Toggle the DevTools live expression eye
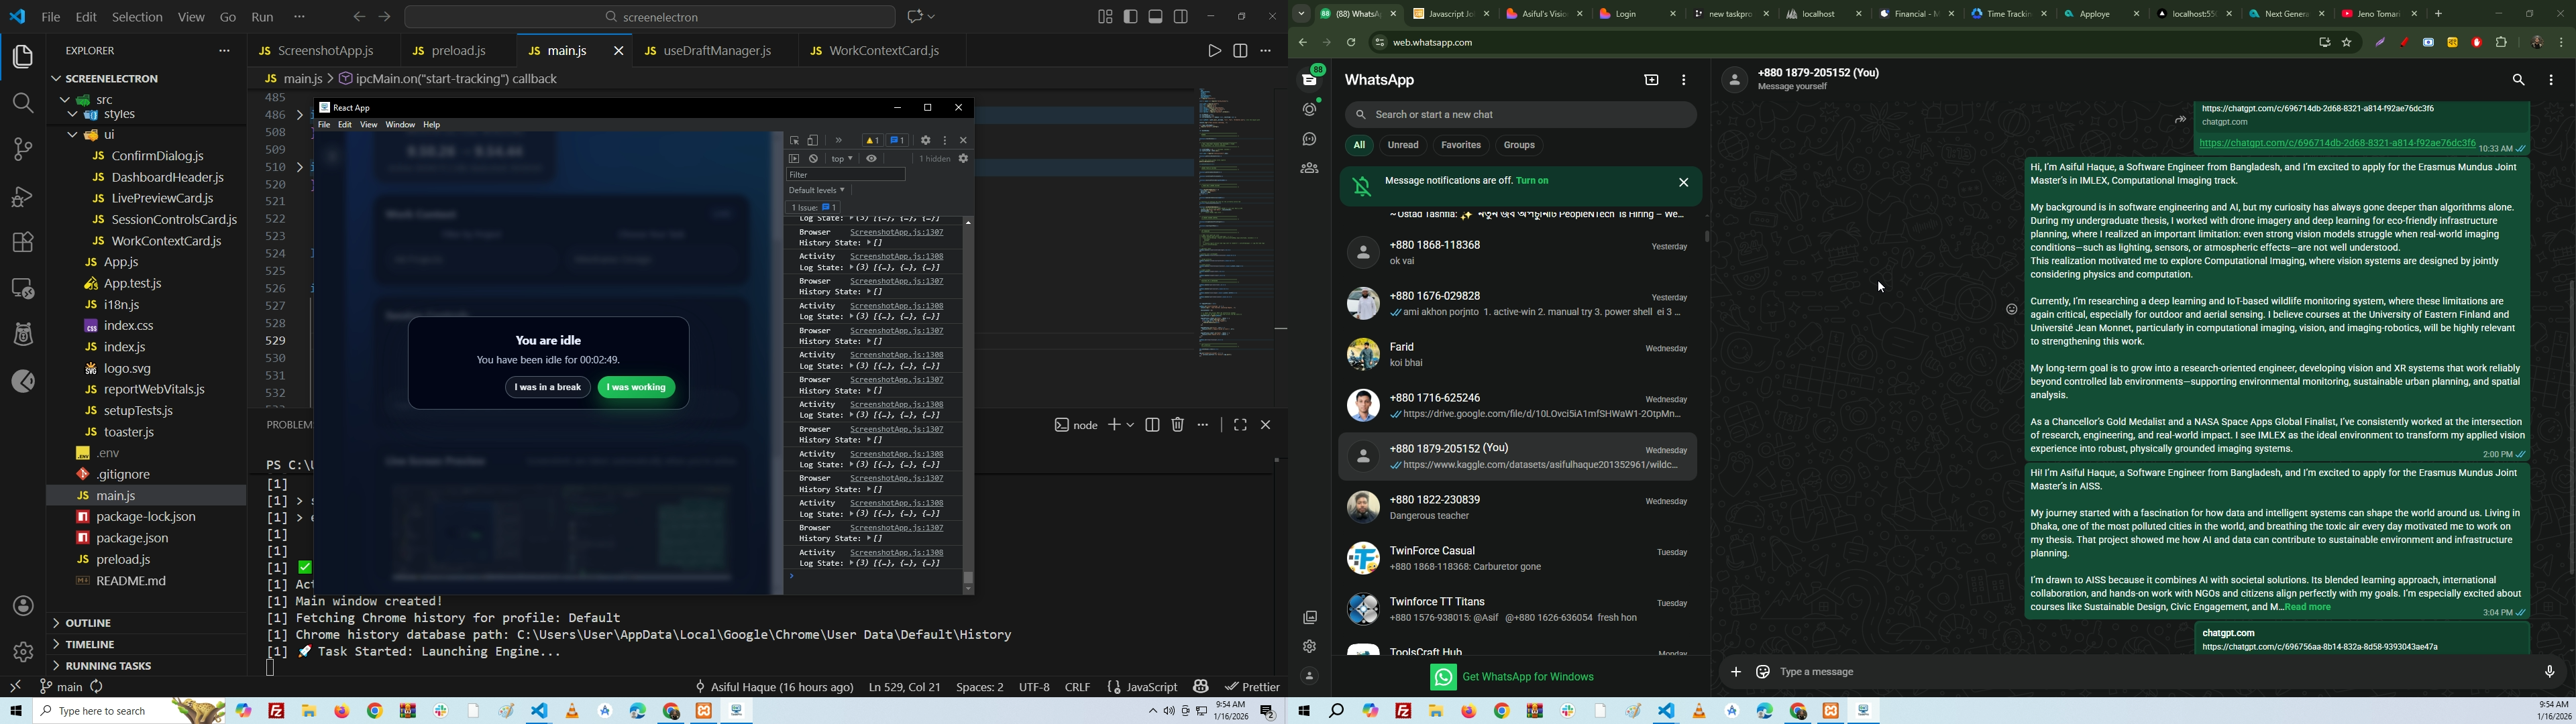 point(872,159)
